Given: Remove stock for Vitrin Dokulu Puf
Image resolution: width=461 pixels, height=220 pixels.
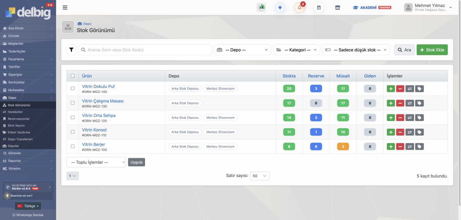Looking at the screenshot, I should [x=400, y=89].
